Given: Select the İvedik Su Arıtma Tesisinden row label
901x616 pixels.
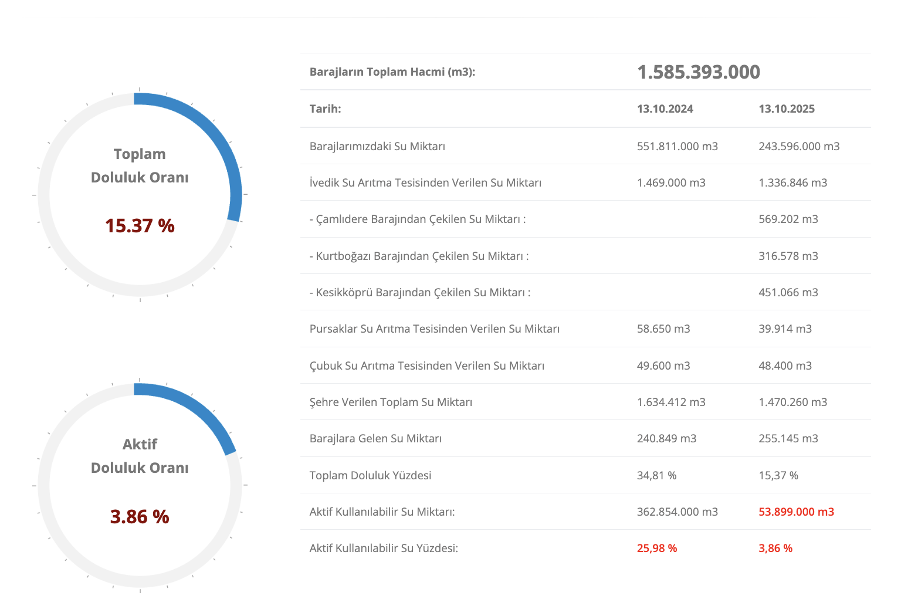Looking at the screenshot, I should 425,182.
